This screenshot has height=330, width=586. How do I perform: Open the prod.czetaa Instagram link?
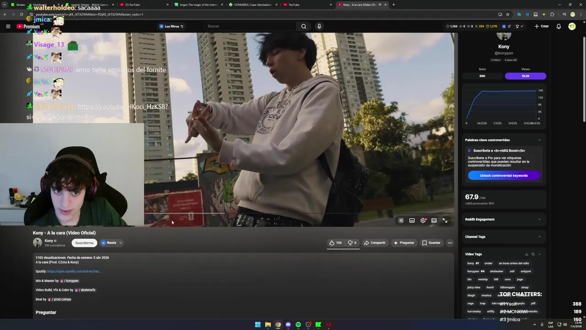(60, 299)
